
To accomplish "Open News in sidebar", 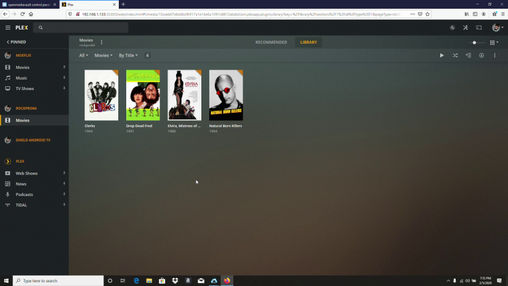I will pos(21,184).
